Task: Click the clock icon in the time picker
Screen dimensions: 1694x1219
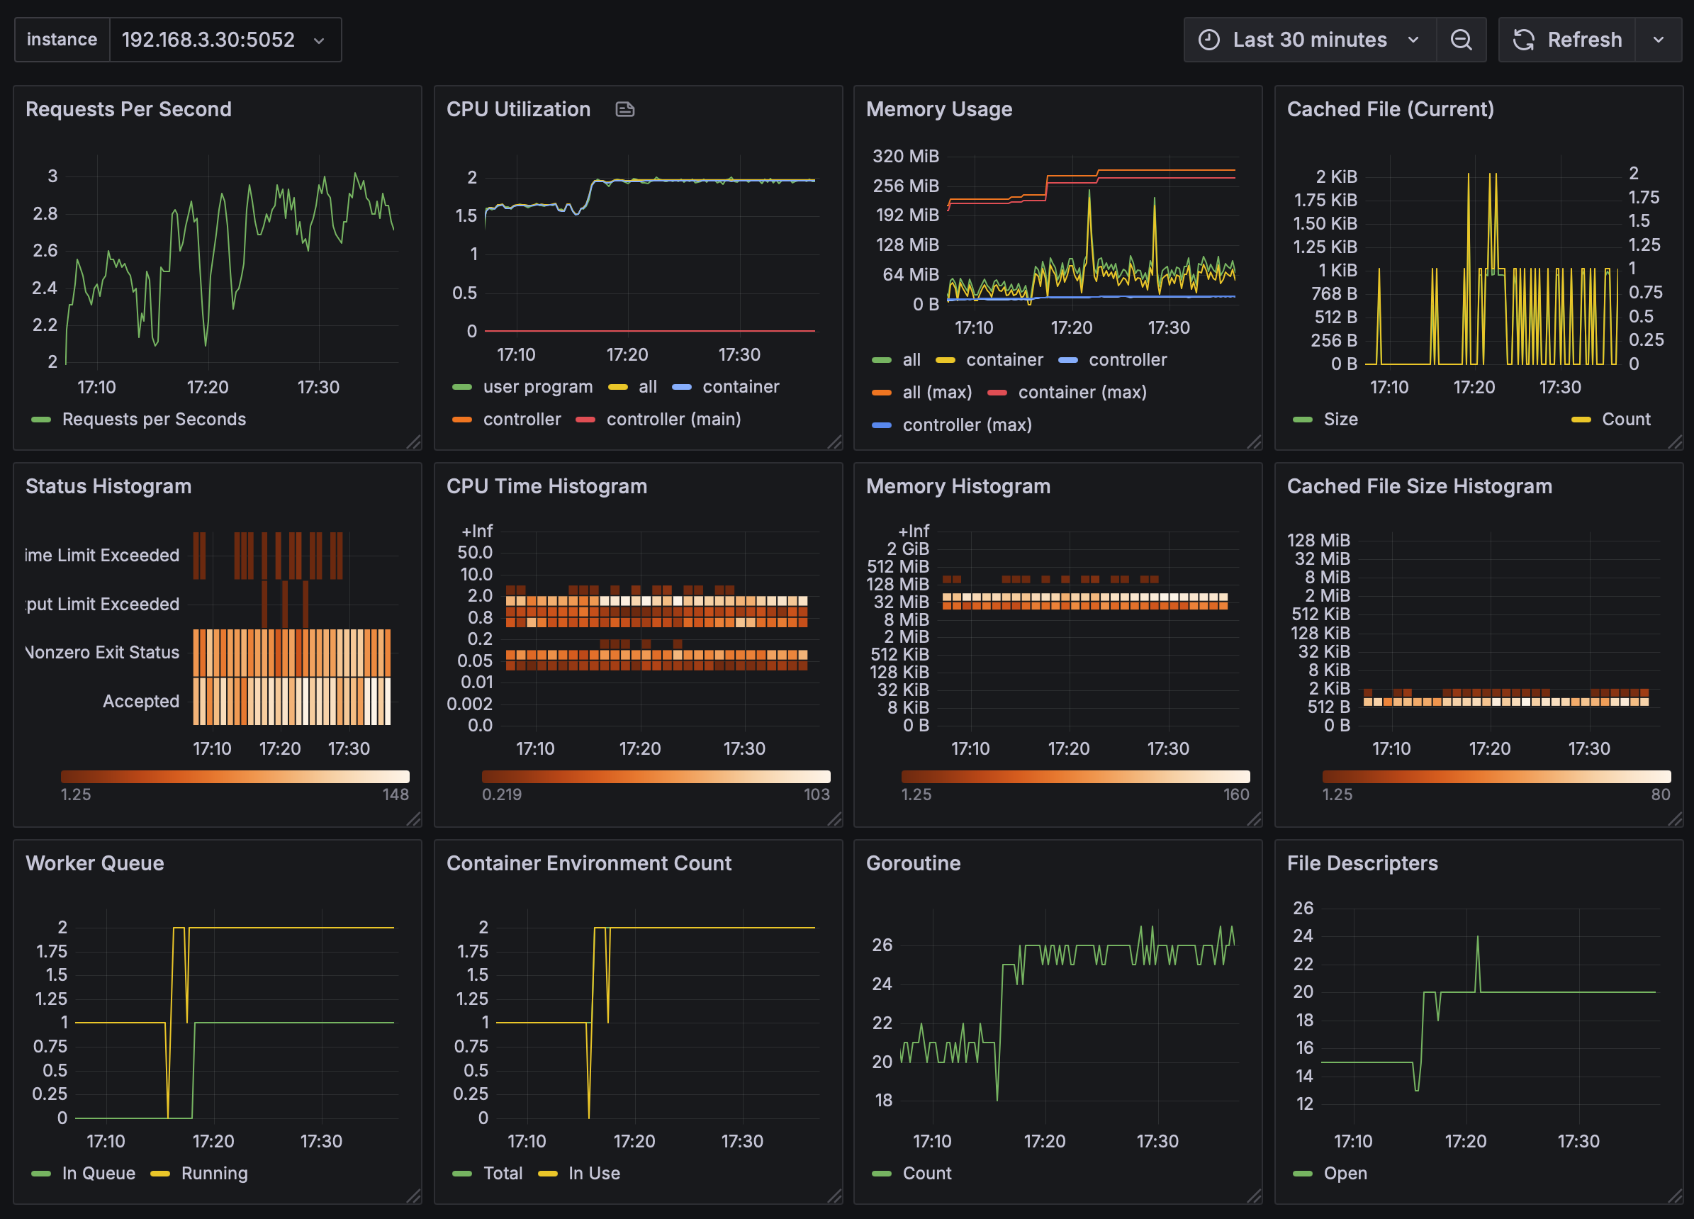Action: 1208,40
